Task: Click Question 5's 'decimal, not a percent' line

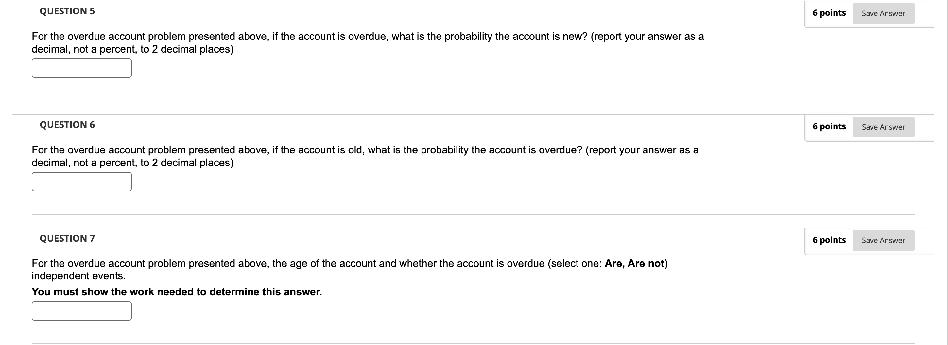Action: 132,49
